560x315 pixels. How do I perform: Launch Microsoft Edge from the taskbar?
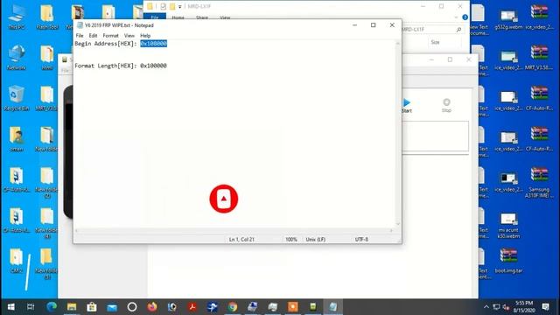pyautogui.click(x=52, y=307)
